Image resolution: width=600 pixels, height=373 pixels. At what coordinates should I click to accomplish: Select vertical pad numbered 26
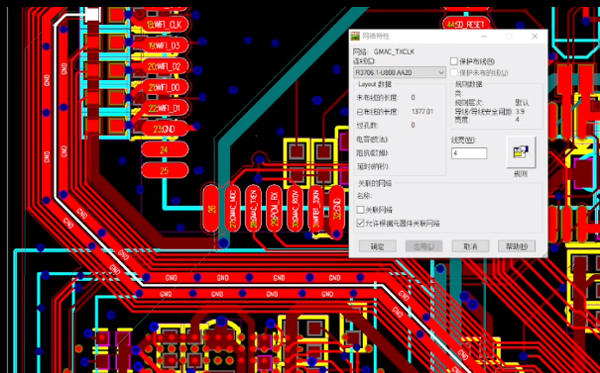(x=211, y=209)
